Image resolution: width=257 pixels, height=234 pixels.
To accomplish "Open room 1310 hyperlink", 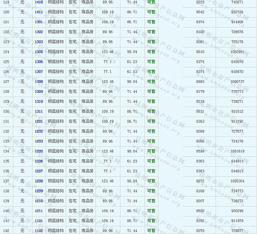I will pos(39,101).
